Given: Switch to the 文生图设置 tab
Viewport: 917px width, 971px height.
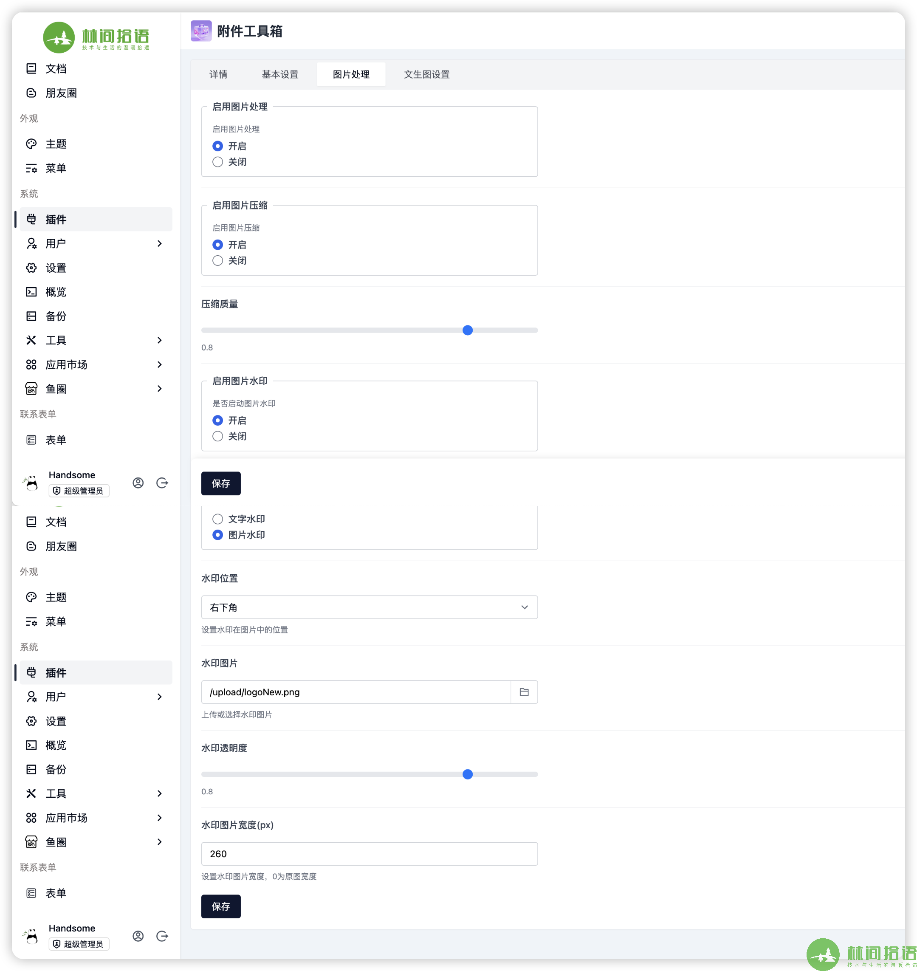Looking at the screenshot, I should pyautogui.click(x=426, y=74).
